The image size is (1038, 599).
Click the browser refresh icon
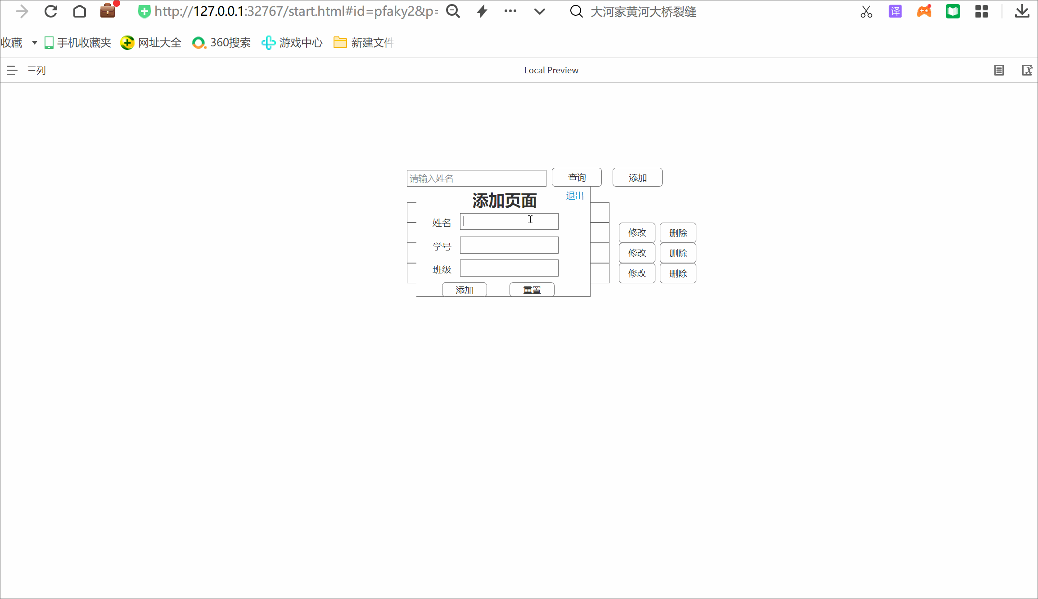pyautogui.click(x=51, y=11)
